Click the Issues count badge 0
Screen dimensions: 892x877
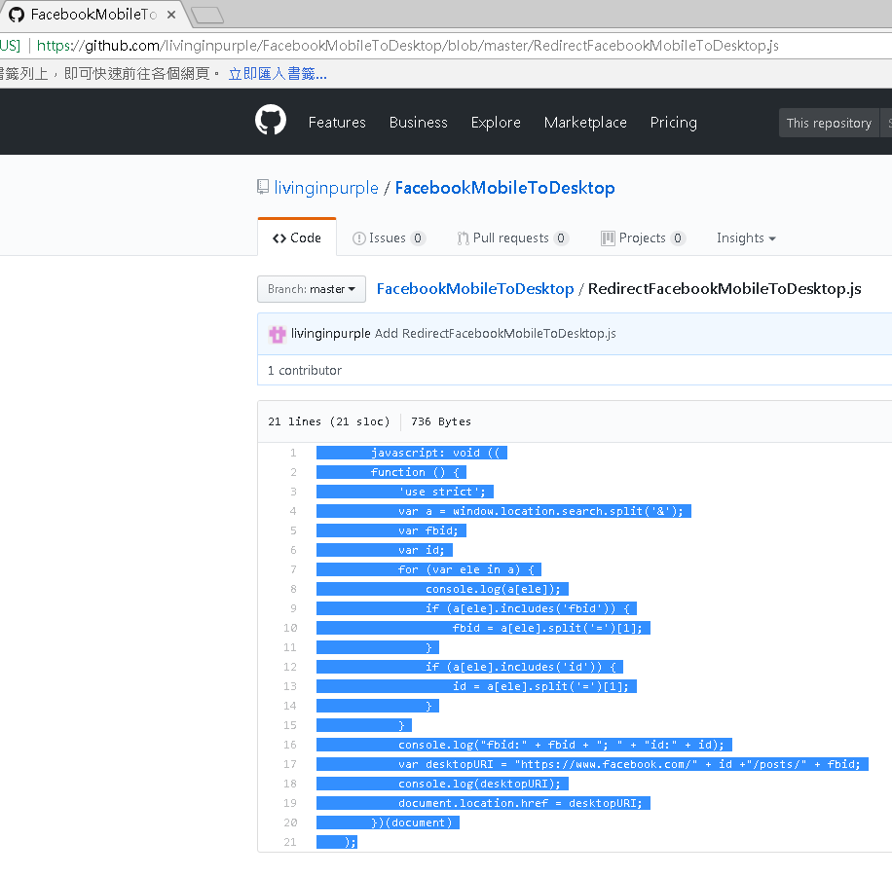(418, 238)
